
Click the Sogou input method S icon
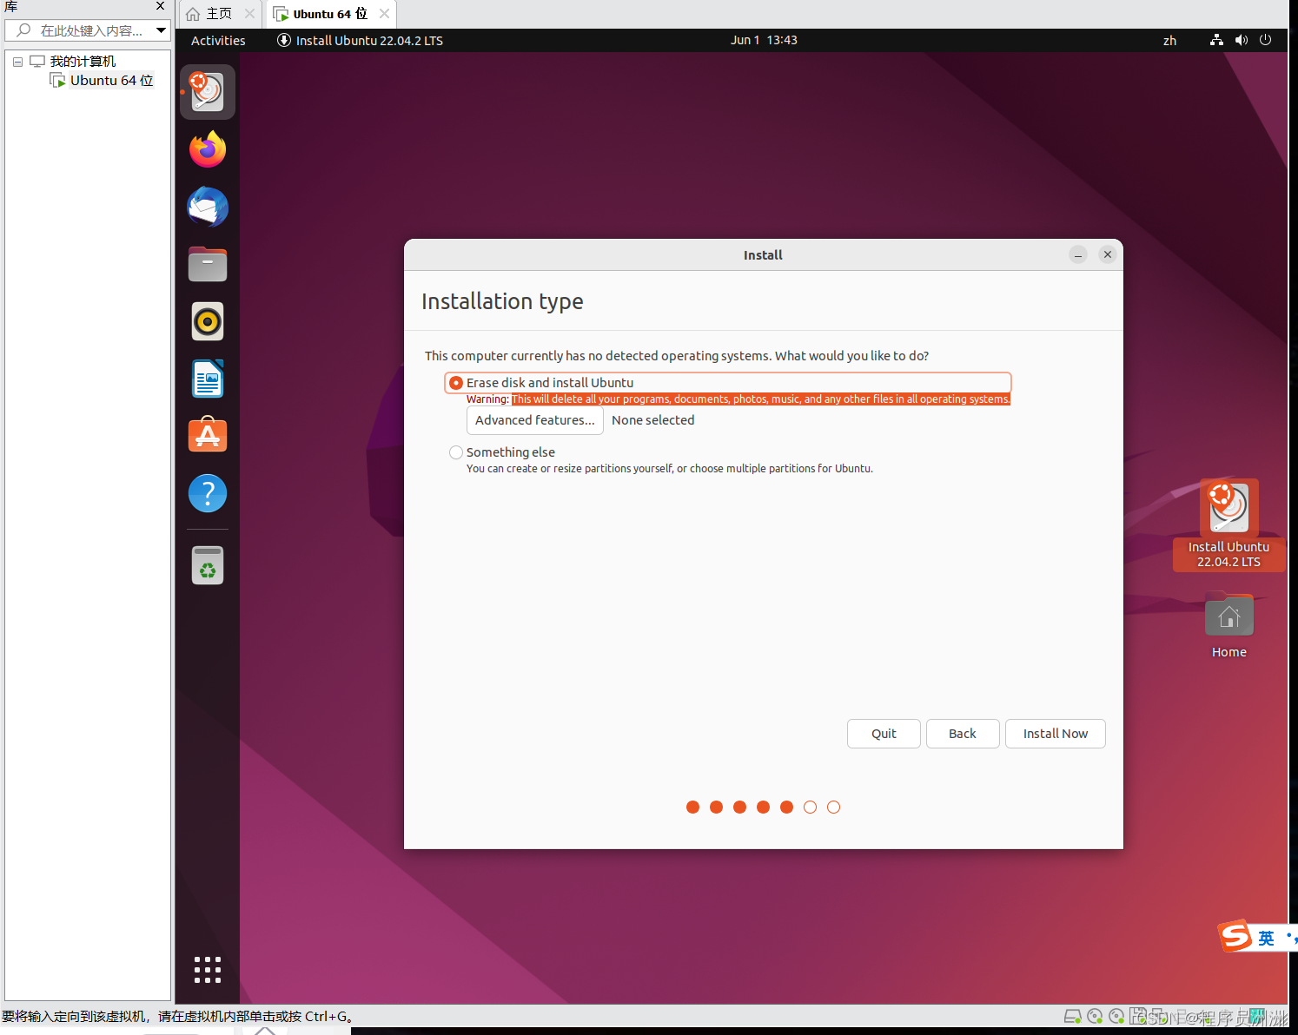[x=1235, y=936]
